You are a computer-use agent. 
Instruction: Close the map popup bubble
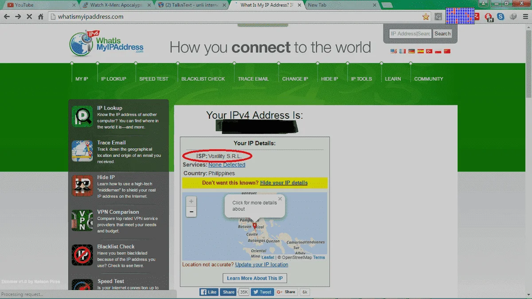[x=280, y=199]
